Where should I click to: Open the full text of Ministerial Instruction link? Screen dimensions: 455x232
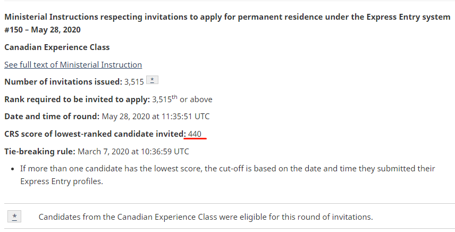point(73,65)
